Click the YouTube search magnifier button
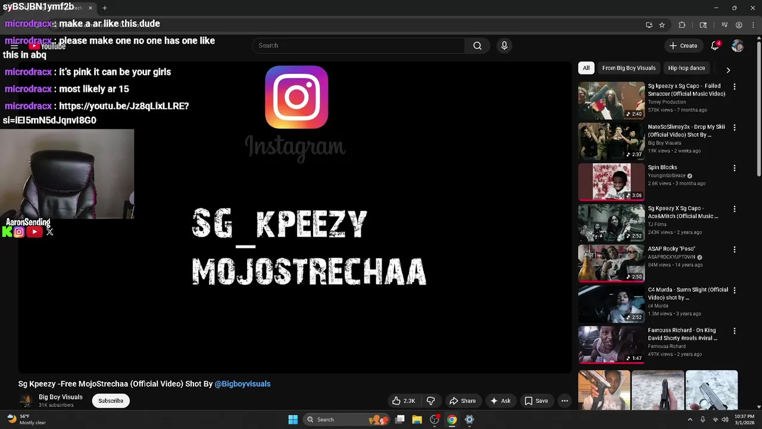 (x=477, y=46)
